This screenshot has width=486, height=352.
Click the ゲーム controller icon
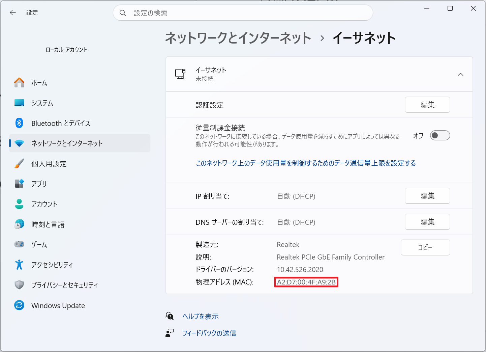pos(19,244)
